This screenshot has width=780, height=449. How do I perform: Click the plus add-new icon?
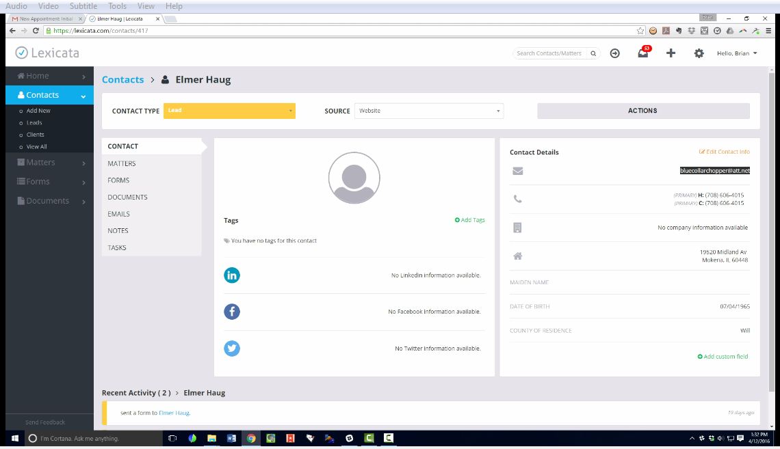click(671, 53)
